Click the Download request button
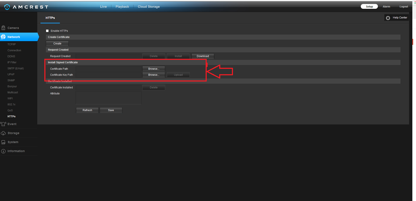Viewport: 416px width, 201px height. [203, 56]
